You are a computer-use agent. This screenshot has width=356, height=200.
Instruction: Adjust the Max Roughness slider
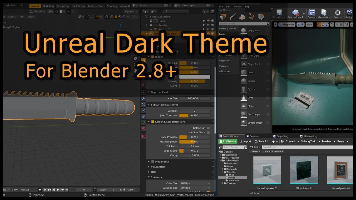(x=195, y=142)
